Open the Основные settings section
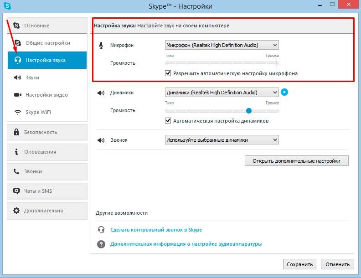This screenshot has width=361, height=278. (47, 26)
